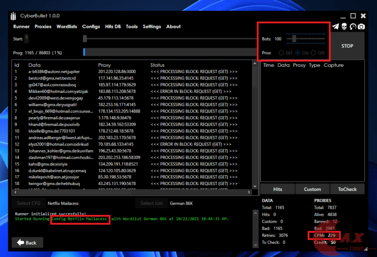This screenshot has width=377, height=257.
Task: Click the left arrow of horizontal scrollbar
Action: (x=15, y=192)
